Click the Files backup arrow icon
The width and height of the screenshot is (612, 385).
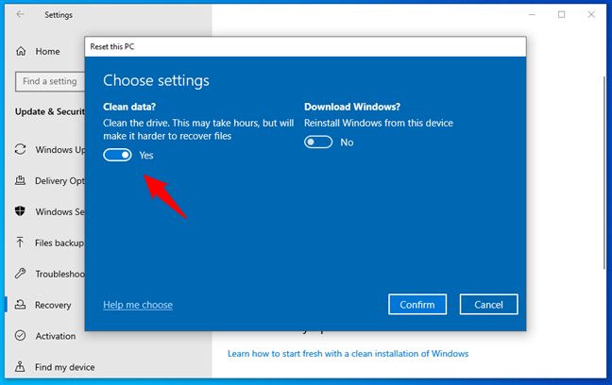20,243
